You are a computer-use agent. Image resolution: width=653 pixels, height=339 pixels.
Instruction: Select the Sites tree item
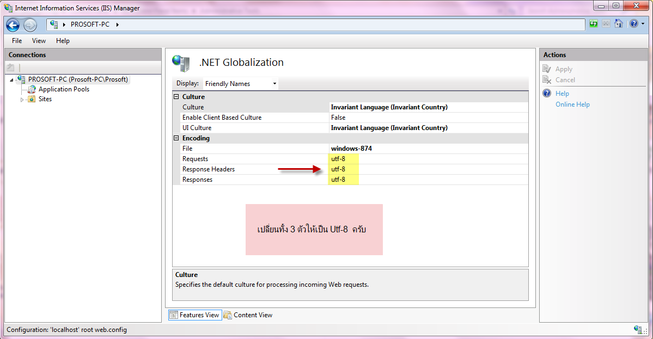pos(45,99)
